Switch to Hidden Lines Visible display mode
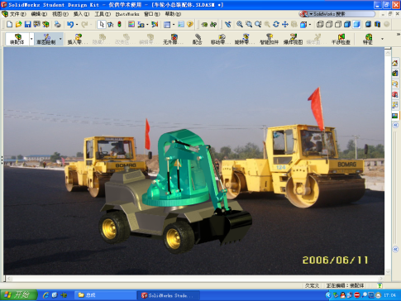 pos(329,25)
